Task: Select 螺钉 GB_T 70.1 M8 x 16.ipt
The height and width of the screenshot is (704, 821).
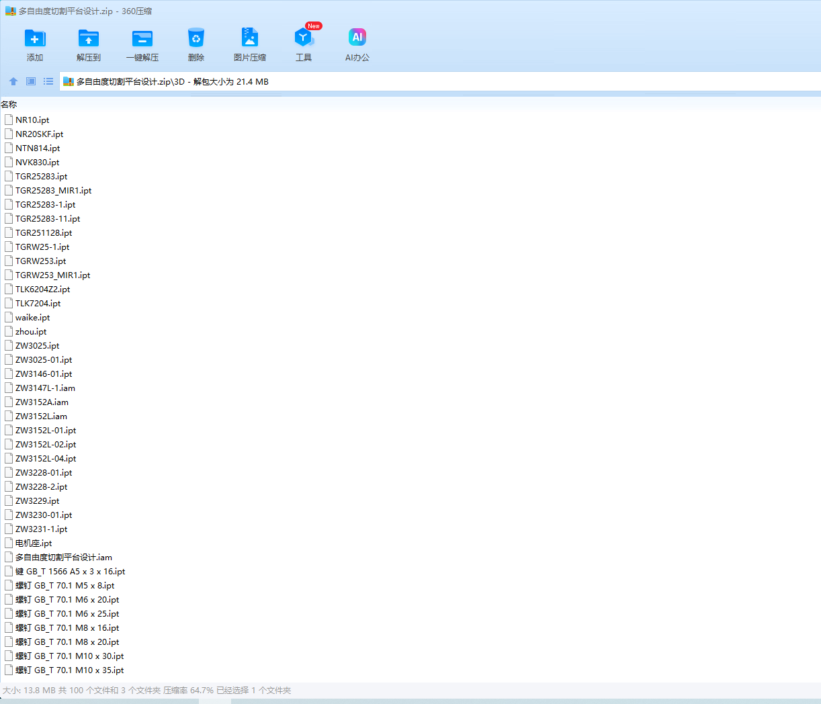Action: click(x=67, y=627)
